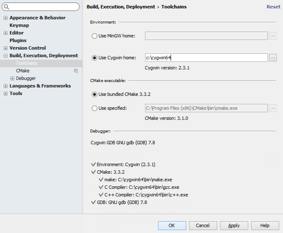The width and height of the screenshot is (283, 233).
Task: Expand the Editor settings node
Action: click(x=5, y=33)
